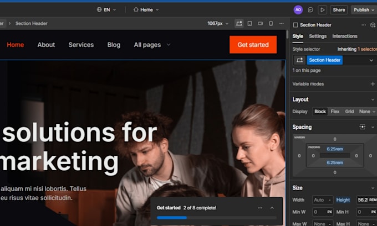Open the canvas settings three-dot menu
Viewport: 377px width, 226px height.
coord(281,24)
